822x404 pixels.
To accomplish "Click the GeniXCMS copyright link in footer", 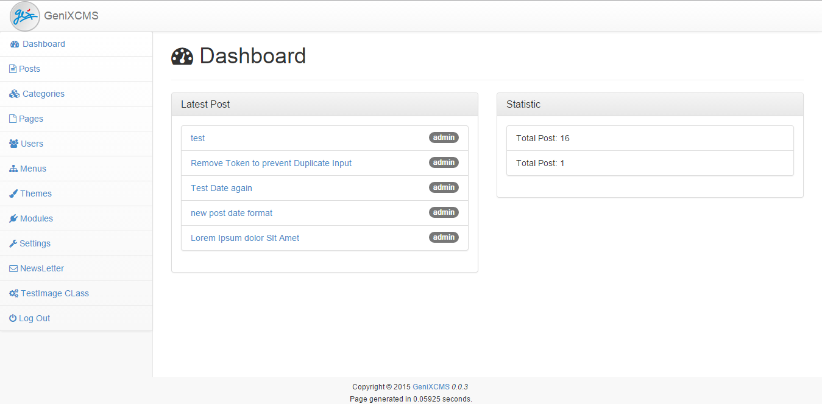I will pos(430,386).
